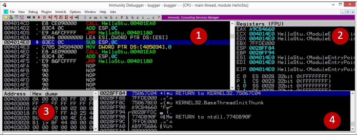Viewport: 357px width, 135px height.
Task: Click the Immunity Consulting Services Manager banner
Action: 194,17
